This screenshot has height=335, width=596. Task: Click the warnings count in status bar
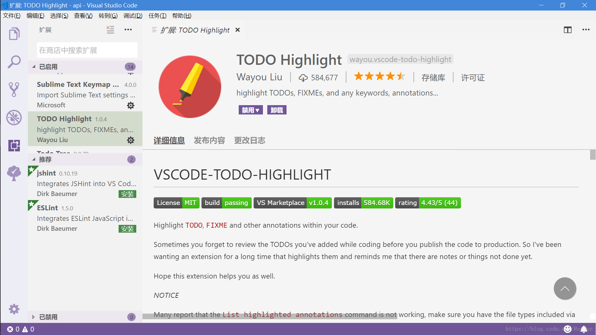click(x=28, y=329)
